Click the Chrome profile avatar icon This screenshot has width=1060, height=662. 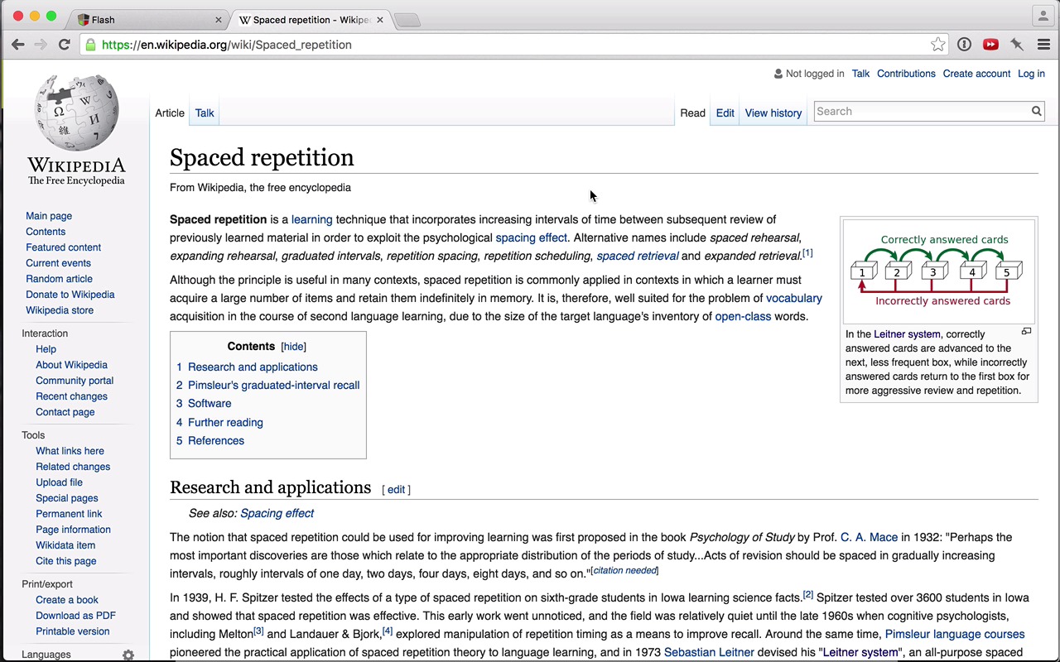pos(1043,15)
